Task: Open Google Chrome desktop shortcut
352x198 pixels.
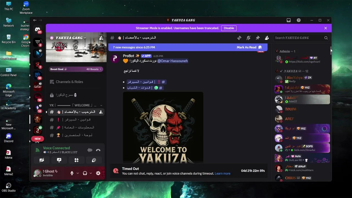Action: [26, 41]
